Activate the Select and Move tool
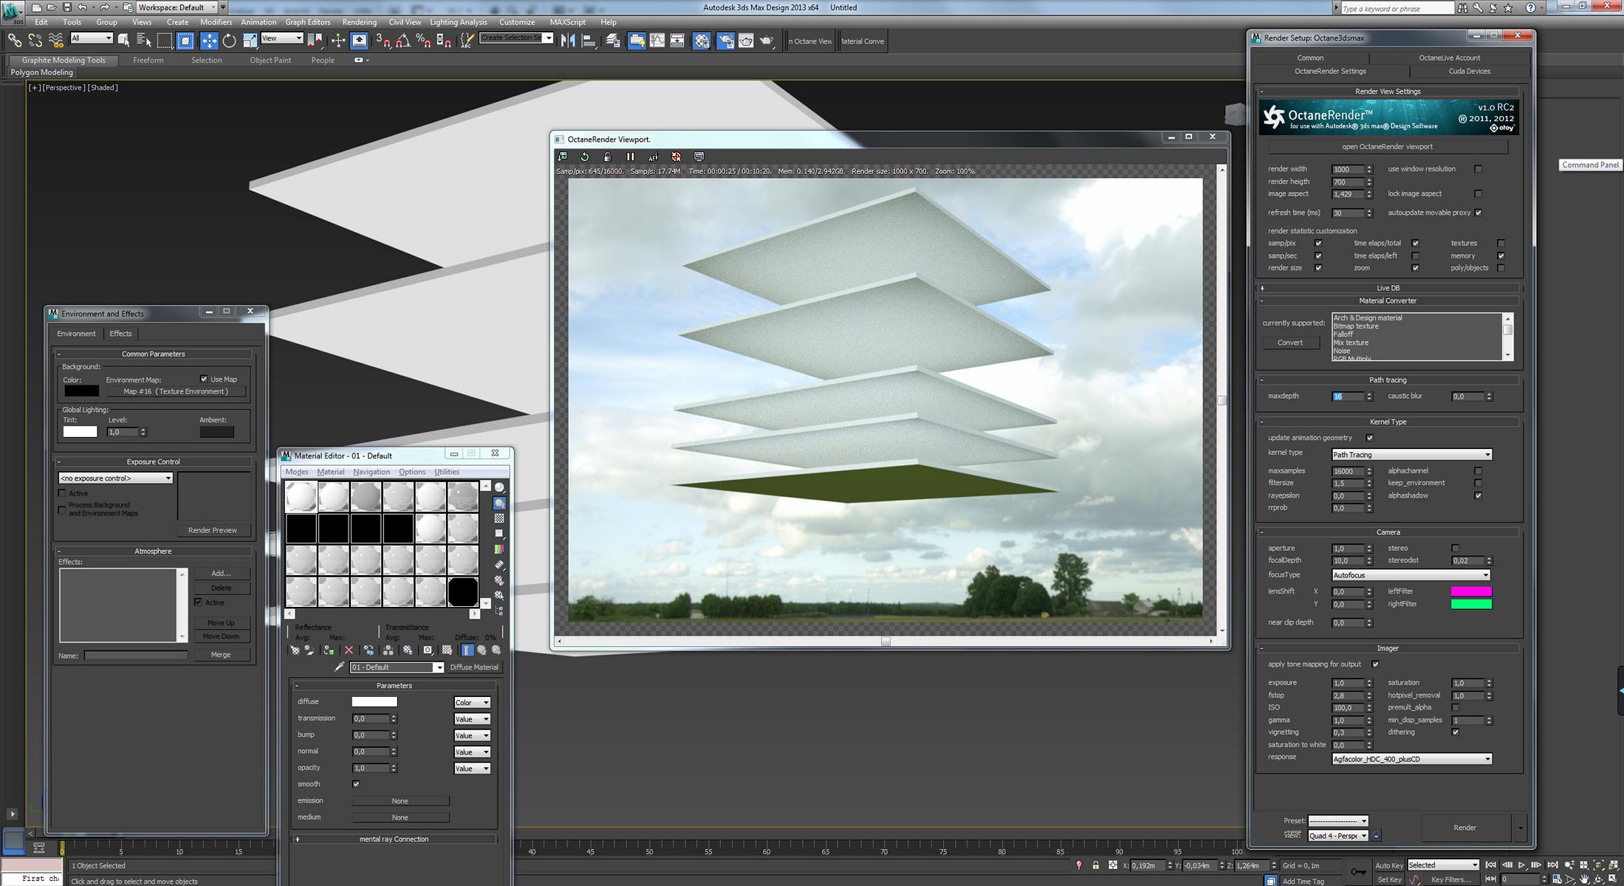1624x886 pixels. coord(209,41)
